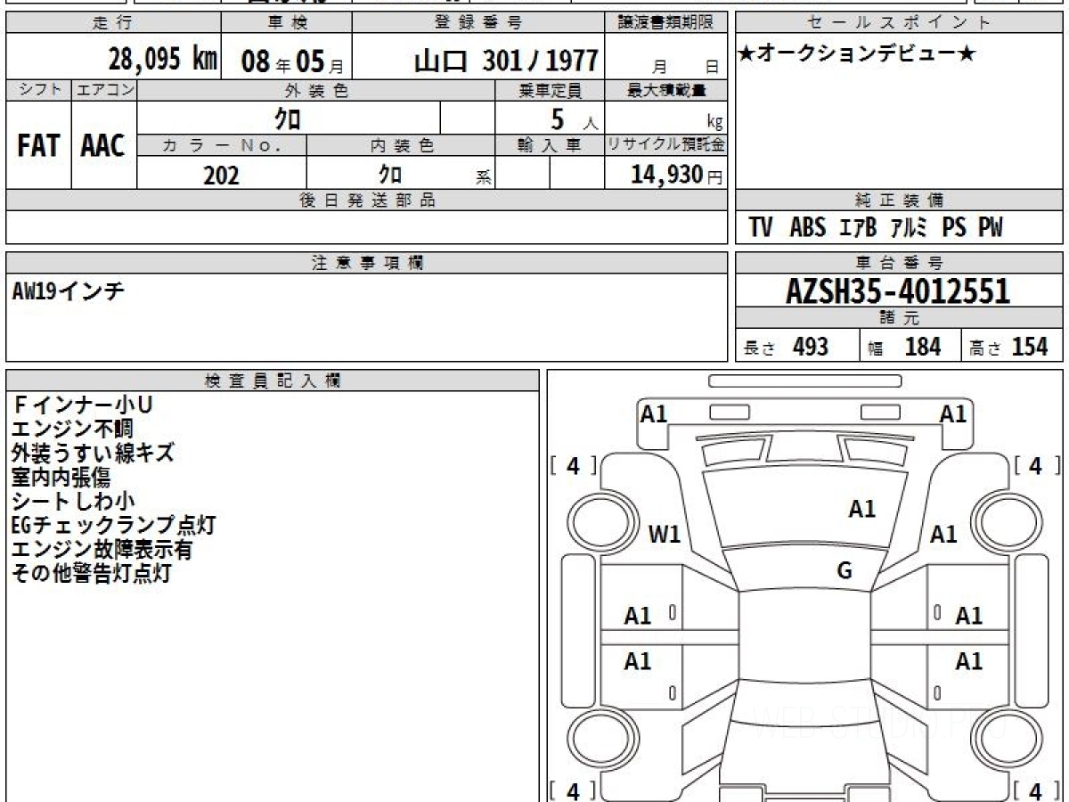
Task: Click the ★オークションデビュー★ sales point text
Action: pyautogui.click(x=857, y=54)
